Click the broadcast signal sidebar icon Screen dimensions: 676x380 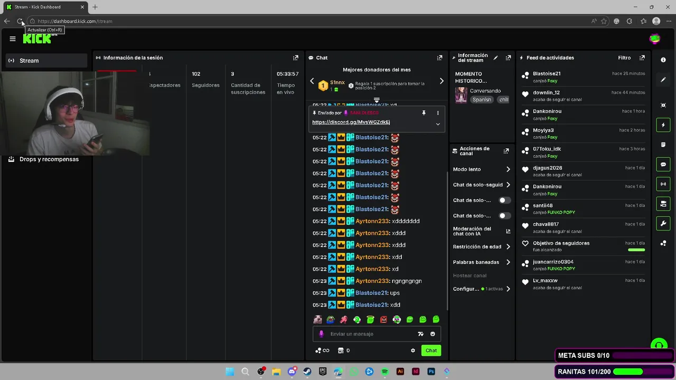tap(663, 184)
